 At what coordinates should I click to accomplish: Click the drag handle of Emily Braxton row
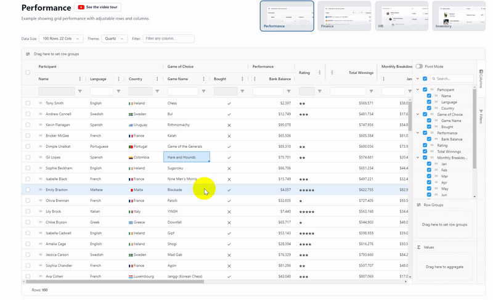tap(41, 190)
